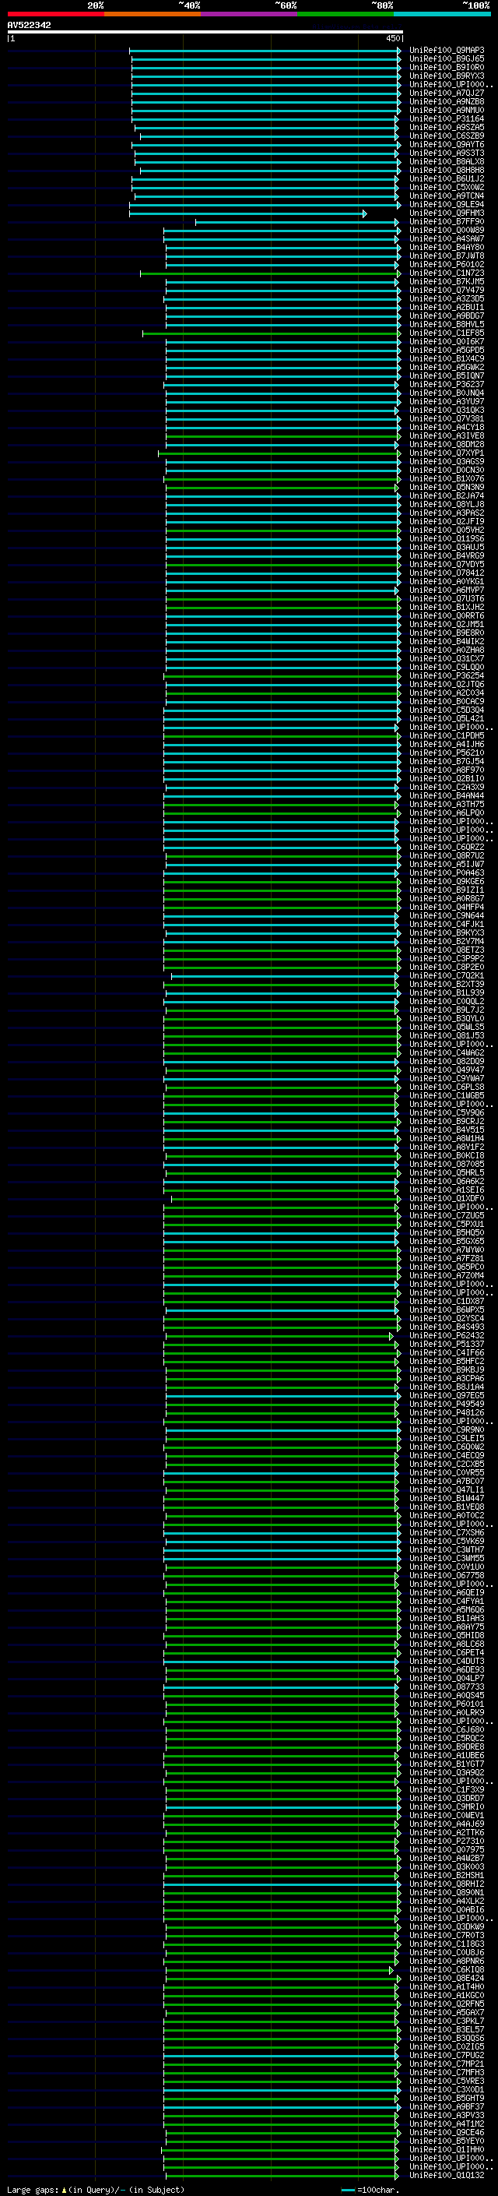
Task: Select label UniRef100_C7PUG2
Action: tap(446, 2055)
